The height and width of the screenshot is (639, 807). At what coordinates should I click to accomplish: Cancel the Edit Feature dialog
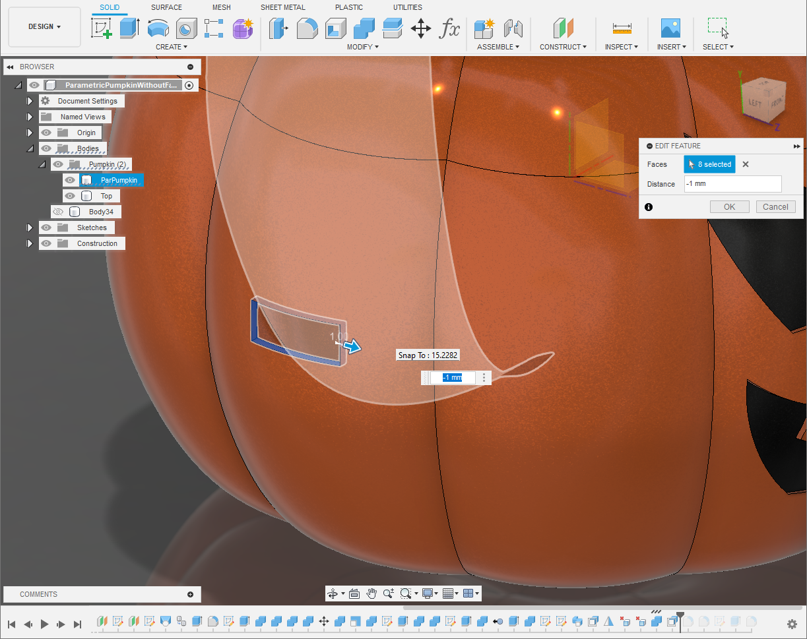(775, 206)
